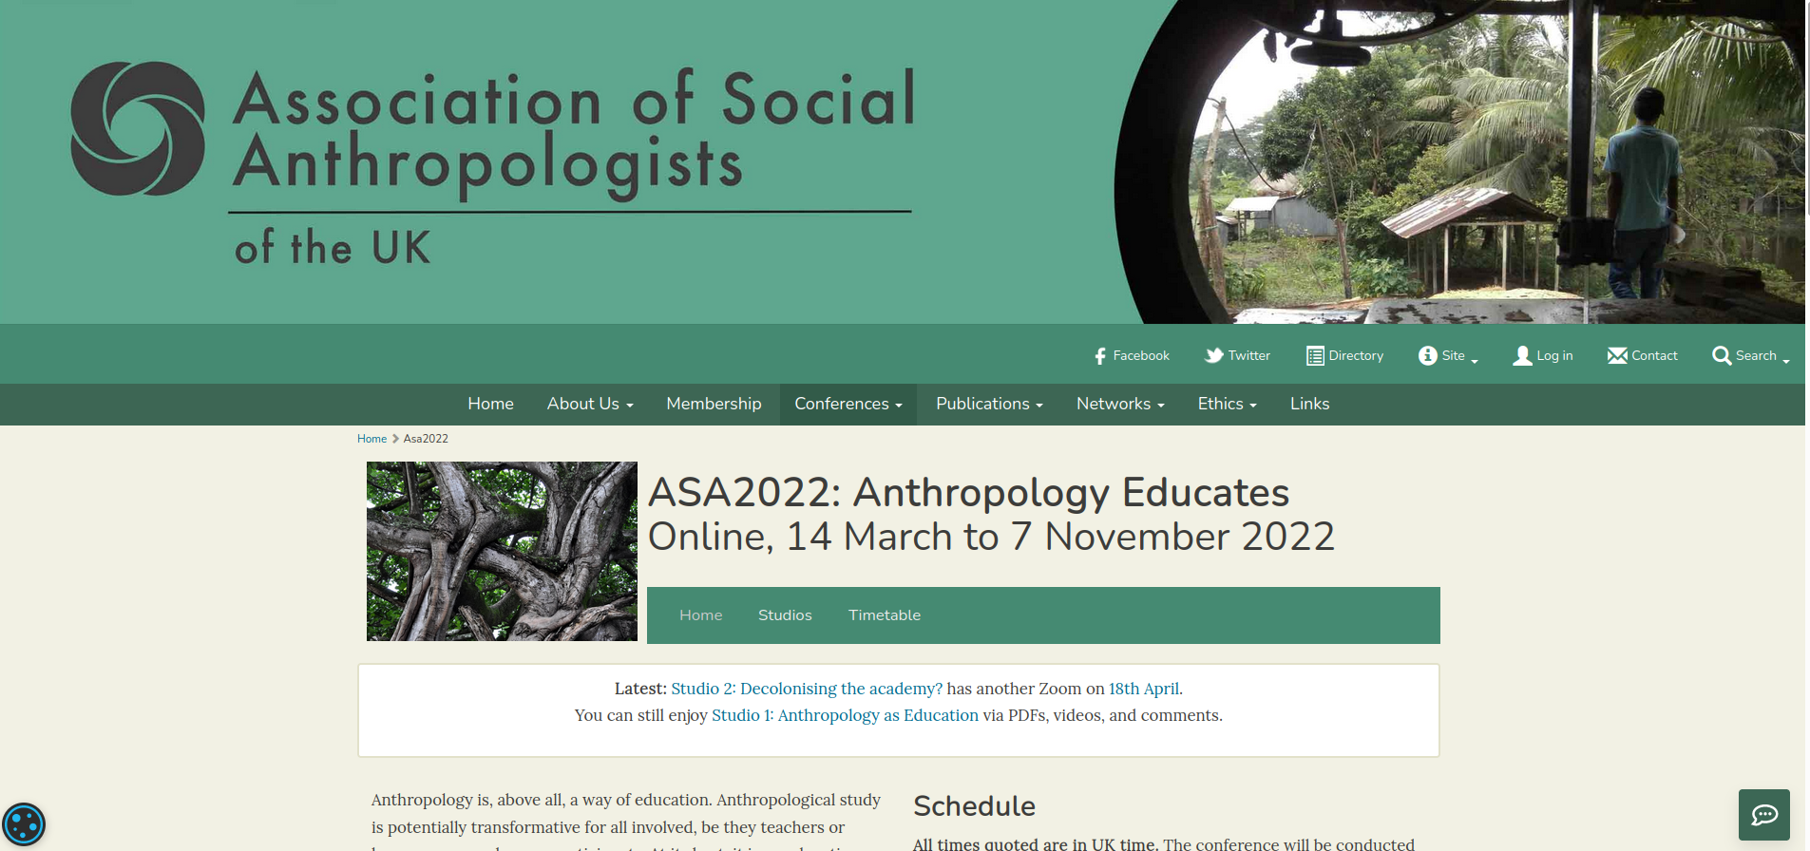Expand the Publications dropdown

click(987, 404)
